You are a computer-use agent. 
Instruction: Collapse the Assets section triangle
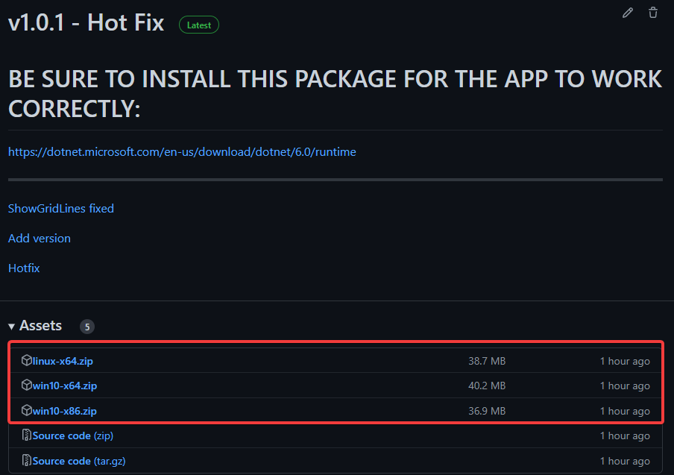coord(12,327)
